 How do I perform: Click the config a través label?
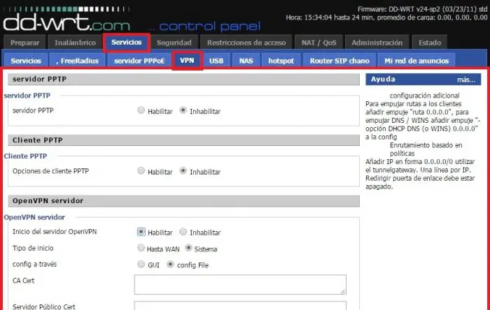click(x=34, y=264)
